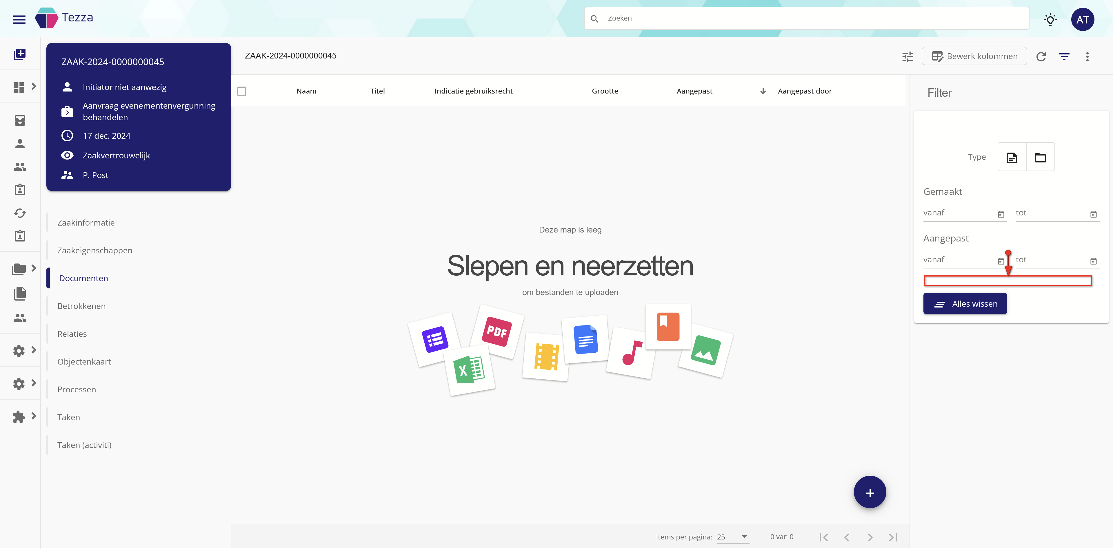
Task: Open the sync arrows sidebar icon
Action: [20, 213]
